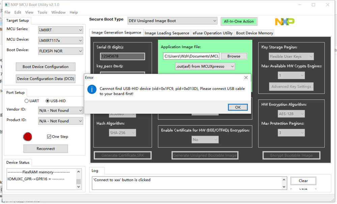The height and width of the screenshot is (204, 337).
Task: Open the Window menu
Action: [x=58, y=12]
